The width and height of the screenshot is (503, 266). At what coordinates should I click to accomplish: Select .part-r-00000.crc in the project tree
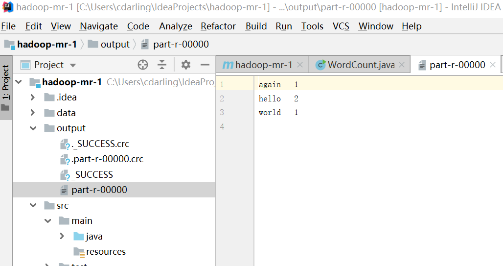[x=108, y=159]
